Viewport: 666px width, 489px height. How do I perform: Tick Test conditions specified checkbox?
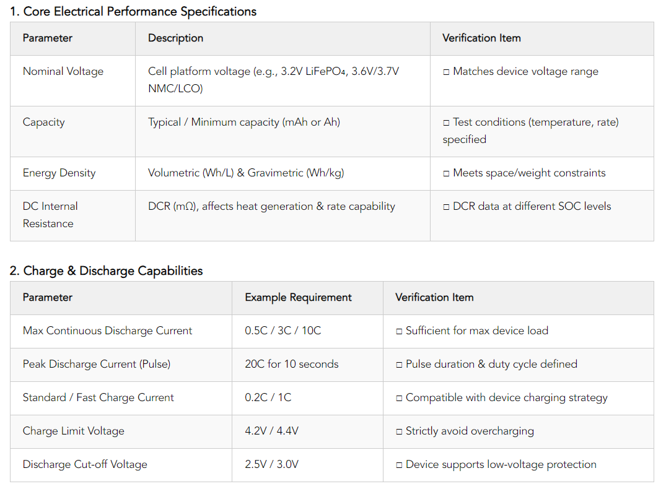point(446,123)
